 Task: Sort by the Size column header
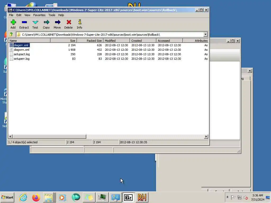pyautogui.click(x=64, y=40)
